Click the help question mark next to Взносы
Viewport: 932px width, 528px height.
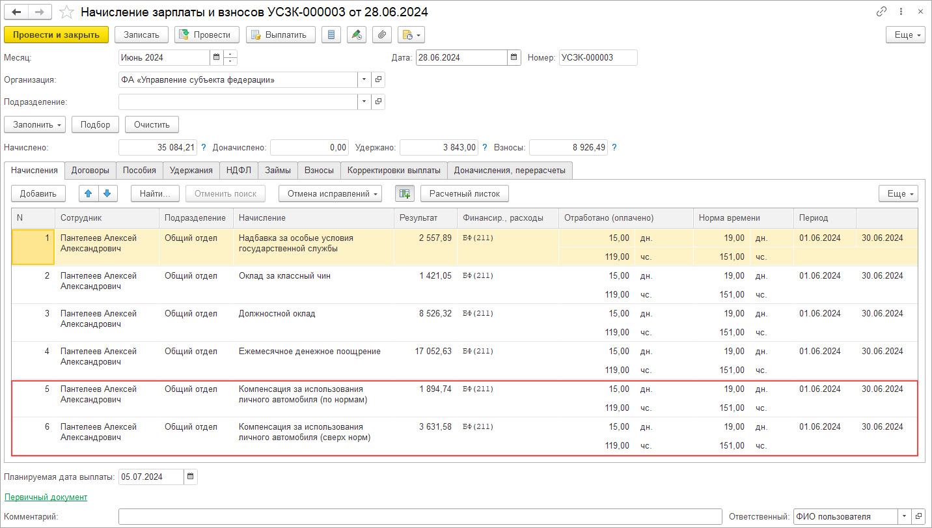[x=614, y=148]
